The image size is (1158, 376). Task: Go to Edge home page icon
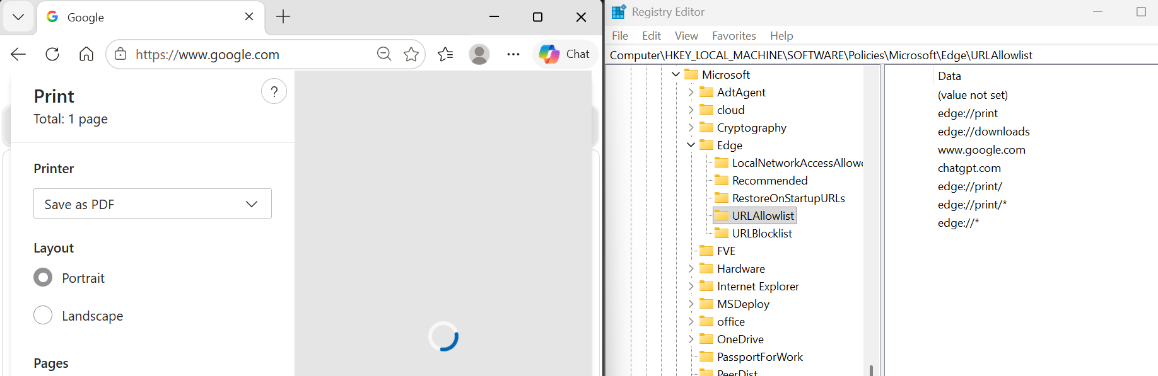(x=86, y=54)
